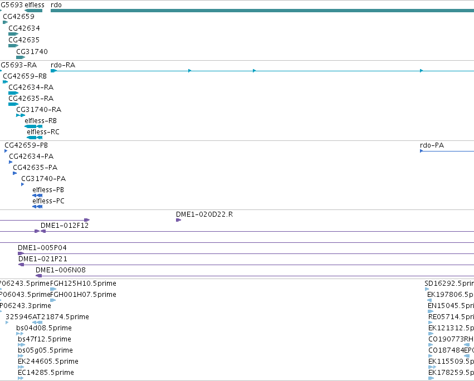Click the CO190773 EST label
This screenshot has width=474, height=381.
(x=446, y=339)
